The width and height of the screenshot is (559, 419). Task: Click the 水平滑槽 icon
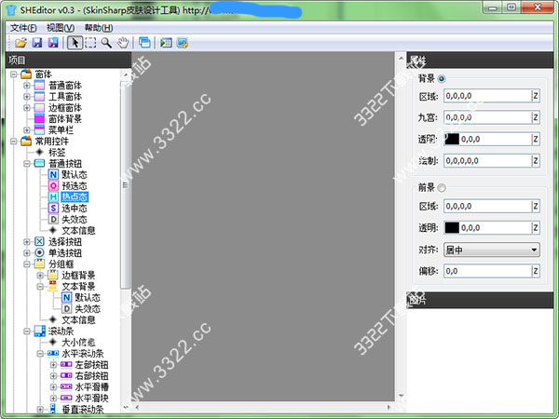(66, 386)
